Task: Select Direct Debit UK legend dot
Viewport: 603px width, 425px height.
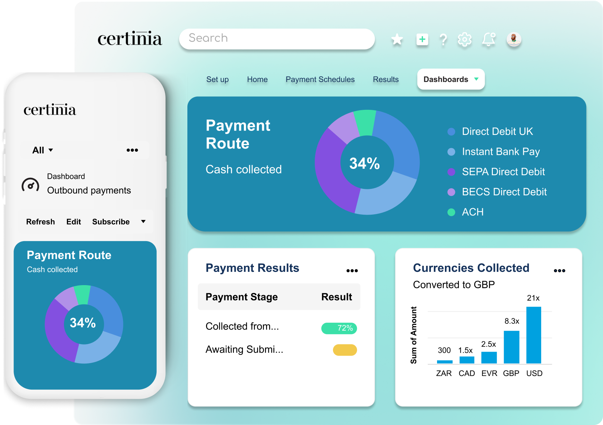Action: [451, 132]
